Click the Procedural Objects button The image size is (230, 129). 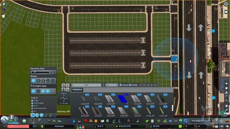[x=201, y=121]
